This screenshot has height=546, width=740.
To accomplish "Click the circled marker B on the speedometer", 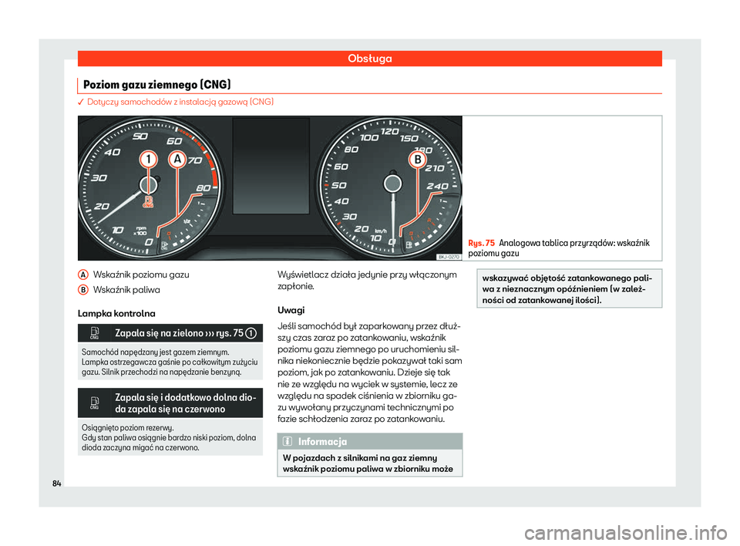I will [x=418, y=160].
